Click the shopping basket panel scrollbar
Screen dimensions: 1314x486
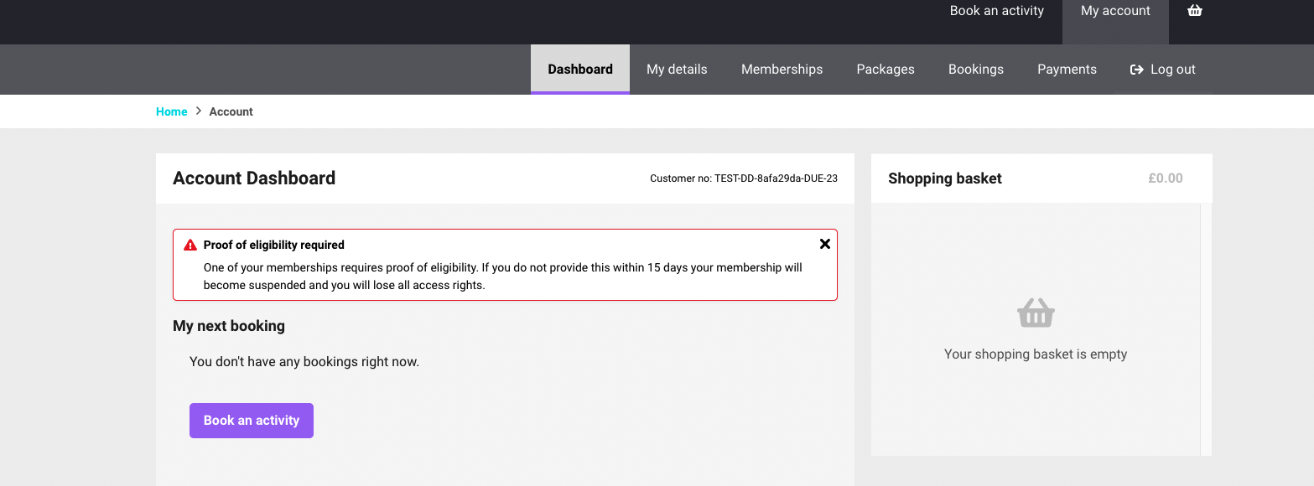coord(1206,329)
